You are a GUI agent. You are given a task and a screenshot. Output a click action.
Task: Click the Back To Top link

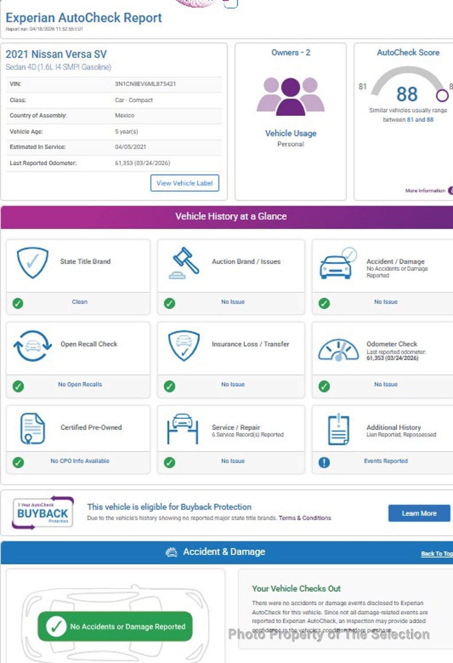(437, 554)
